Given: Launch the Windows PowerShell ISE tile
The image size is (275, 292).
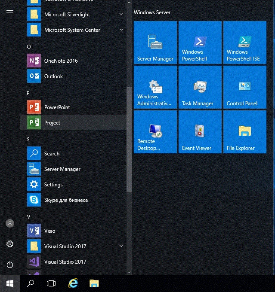Looking at the screenshot, I should 245,43.
